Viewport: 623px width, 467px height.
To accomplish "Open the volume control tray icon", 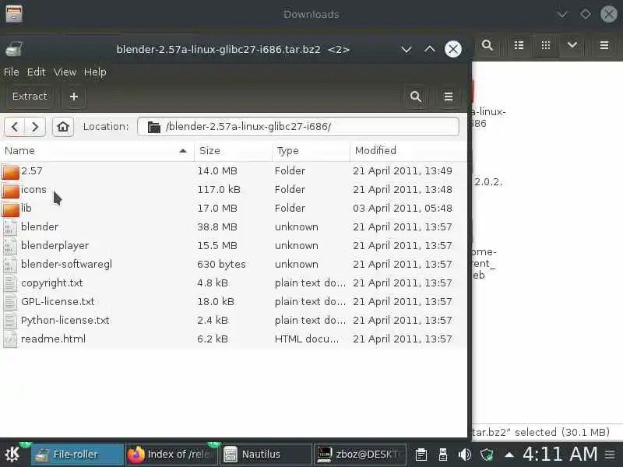I will [x=465, y=455].
